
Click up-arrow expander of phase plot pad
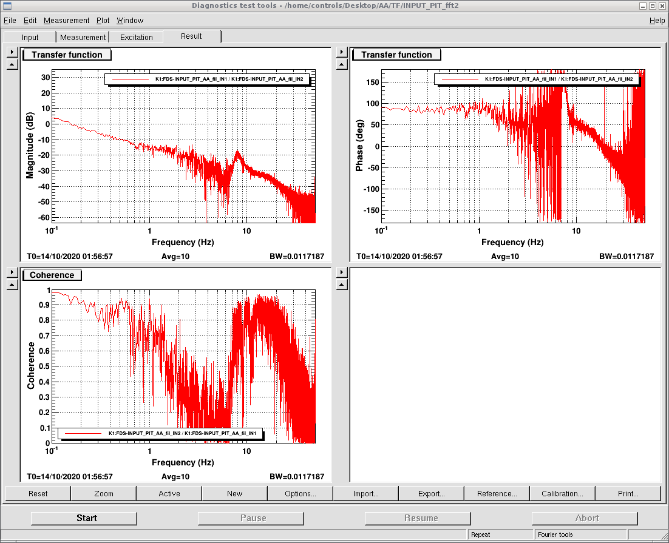(342, 65)
